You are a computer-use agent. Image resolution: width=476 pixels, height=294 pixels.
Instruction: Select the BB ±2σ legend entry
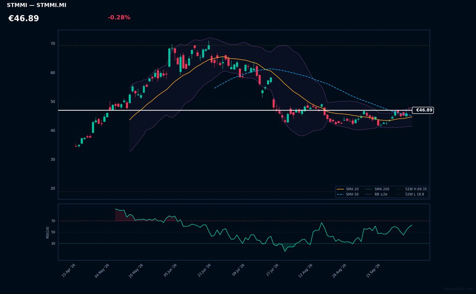(x=376, y=195)
